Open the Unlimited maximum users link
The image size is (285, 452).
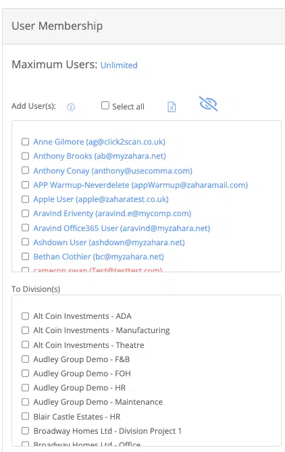[x=119, y=65]
